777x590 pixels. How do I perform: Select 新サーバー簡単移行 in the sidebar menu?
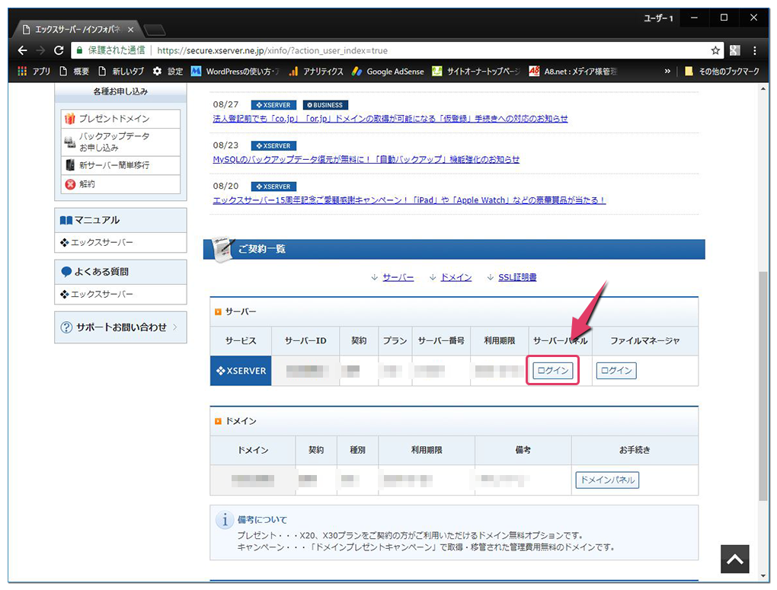click(114, 165)
